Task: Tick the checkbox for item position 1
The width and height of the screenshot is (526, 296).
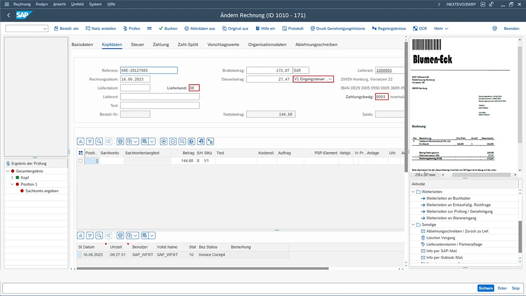Action: [81, 161]
